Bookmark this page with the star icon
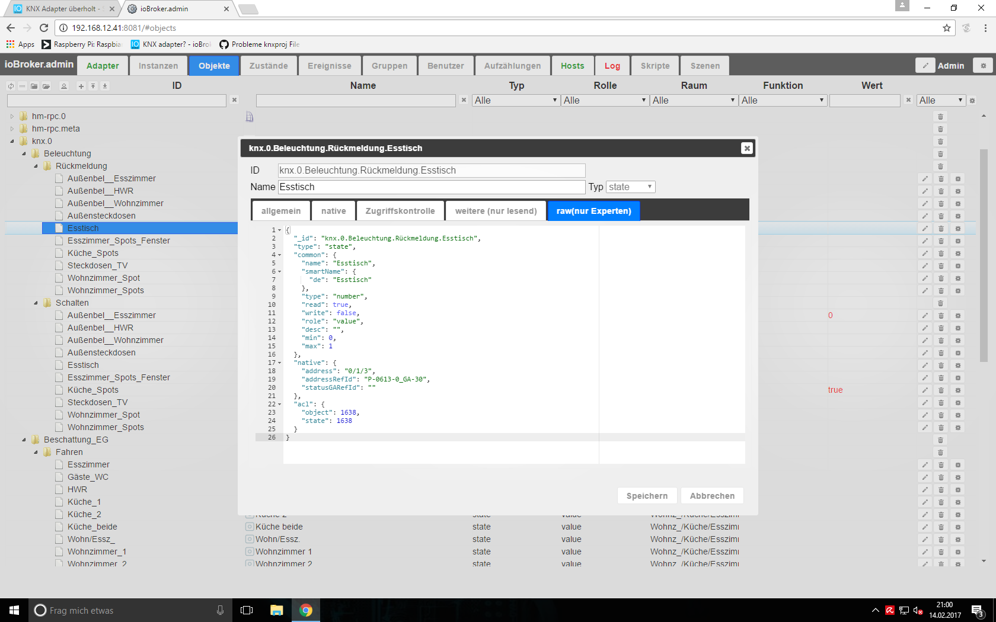The height and width of the screenshot is (622, 996). (x=947, y=28)
